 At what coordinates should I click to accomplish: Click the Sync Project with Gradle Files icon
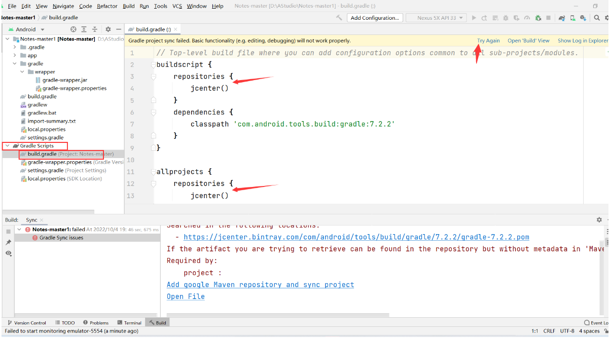point(562,18)
